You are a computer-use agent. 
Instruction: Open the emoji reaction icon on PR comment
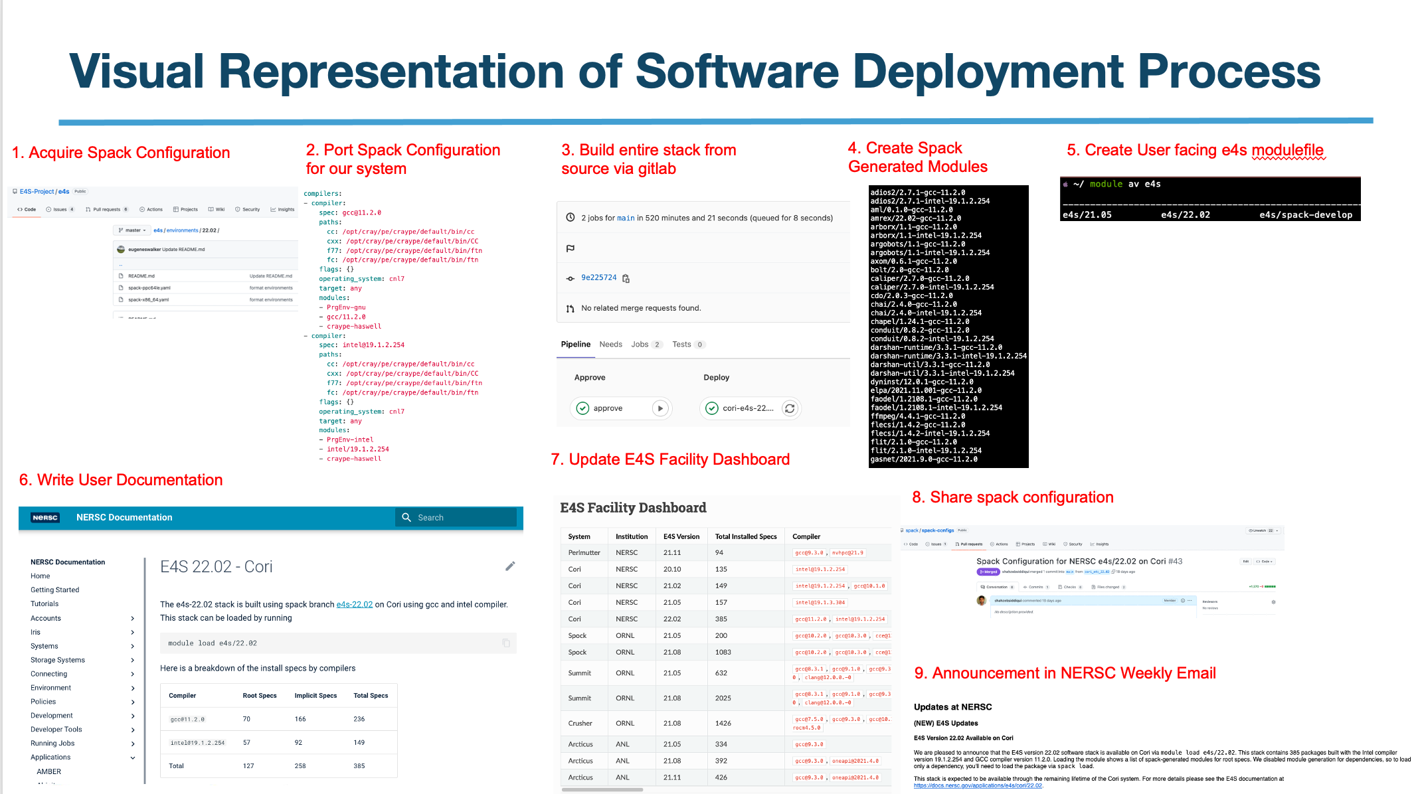pyautogui.click(x=1183, y=600)
